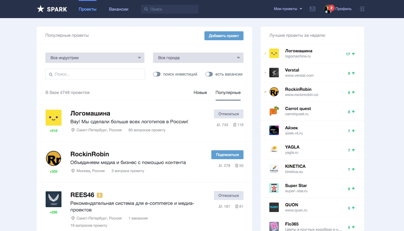Subscribe to RockinRobin with Подписаться button
Image resolution: width=404 pixels, height=231 pixels.
pos(227,155)
